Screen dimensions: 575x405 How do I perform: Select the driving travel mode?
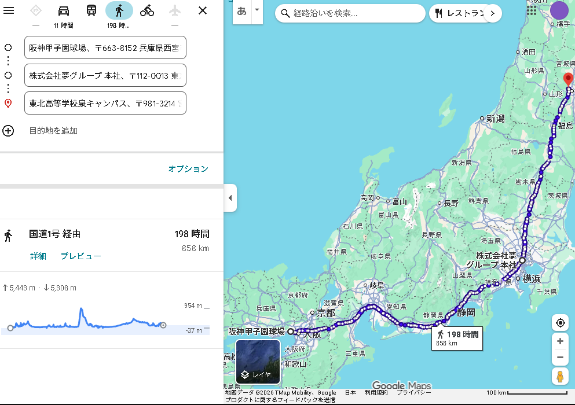[x=64, y=10]
